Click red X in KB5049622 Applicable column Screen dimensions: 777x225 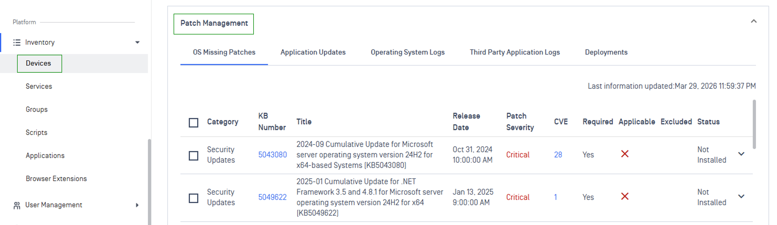[x=625, y=197]
